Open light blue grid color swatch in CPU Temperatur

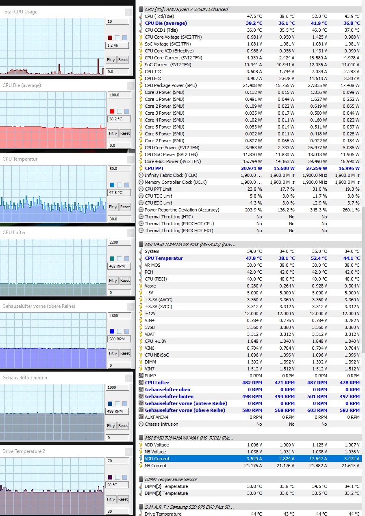point(127,185)
